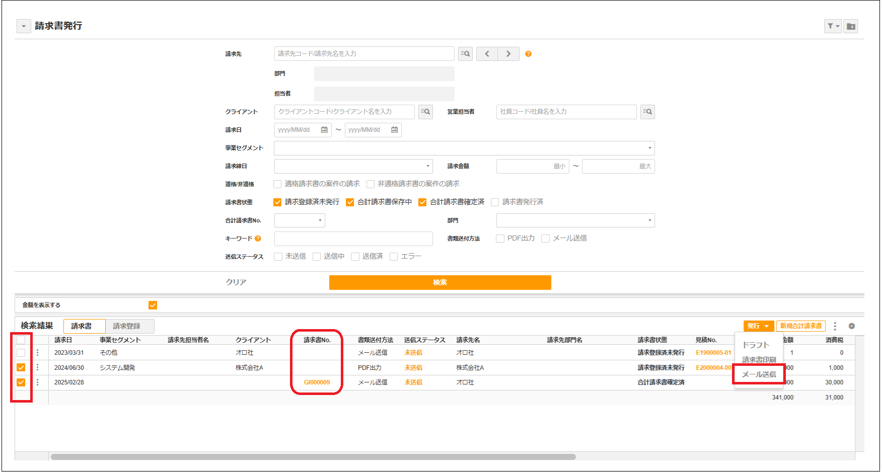
Task: Click the horizontal scrollbar under results
Action: point(312,457)
